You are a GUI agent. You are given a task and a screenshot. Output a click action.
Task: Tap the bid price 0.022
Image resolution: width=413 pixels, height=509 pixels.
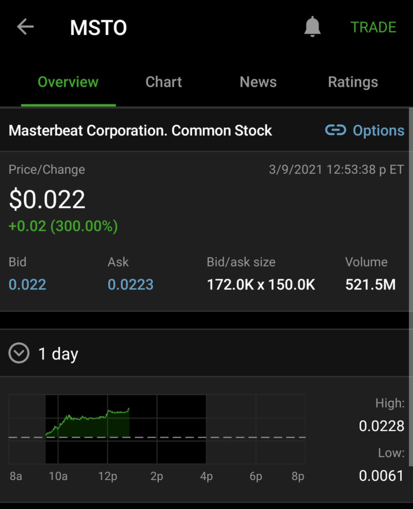(x=27, y=285)
